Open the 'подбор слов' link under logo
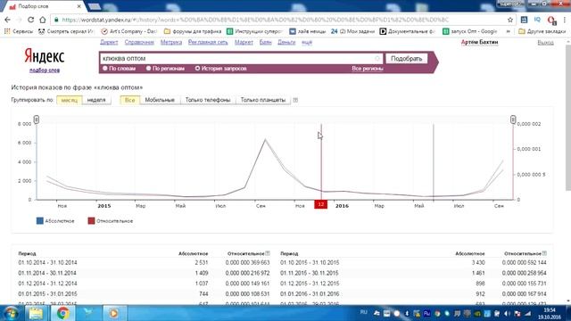Viewport: 571px width, 321px height. (x=45, y=70)
